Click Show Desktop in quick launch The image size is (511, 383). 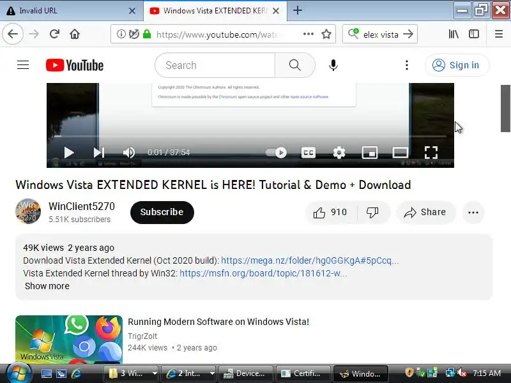tap(46, 373)
